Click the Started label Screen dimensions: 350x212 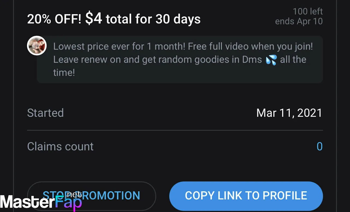point(45,113)
